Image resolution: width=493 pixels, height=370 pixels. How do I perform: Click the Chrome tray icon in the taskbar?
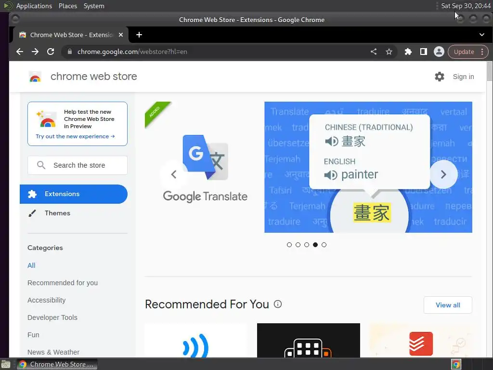point(456,364)
